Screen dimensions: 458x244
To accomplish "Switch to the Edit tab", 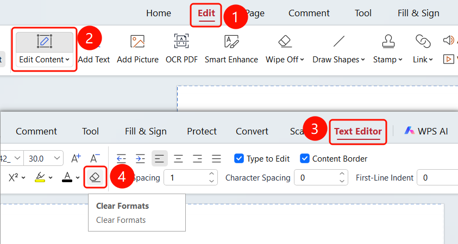I will 206,14.
